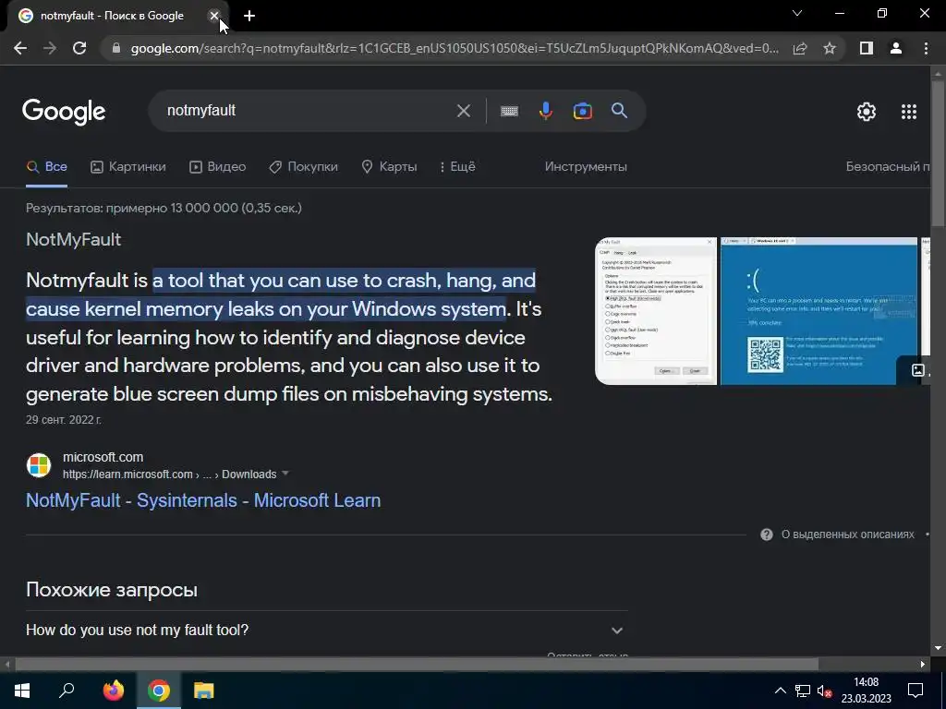Click О выделенных описаниях link
Screen dimensions: 946x709
[x=848, y=535]
